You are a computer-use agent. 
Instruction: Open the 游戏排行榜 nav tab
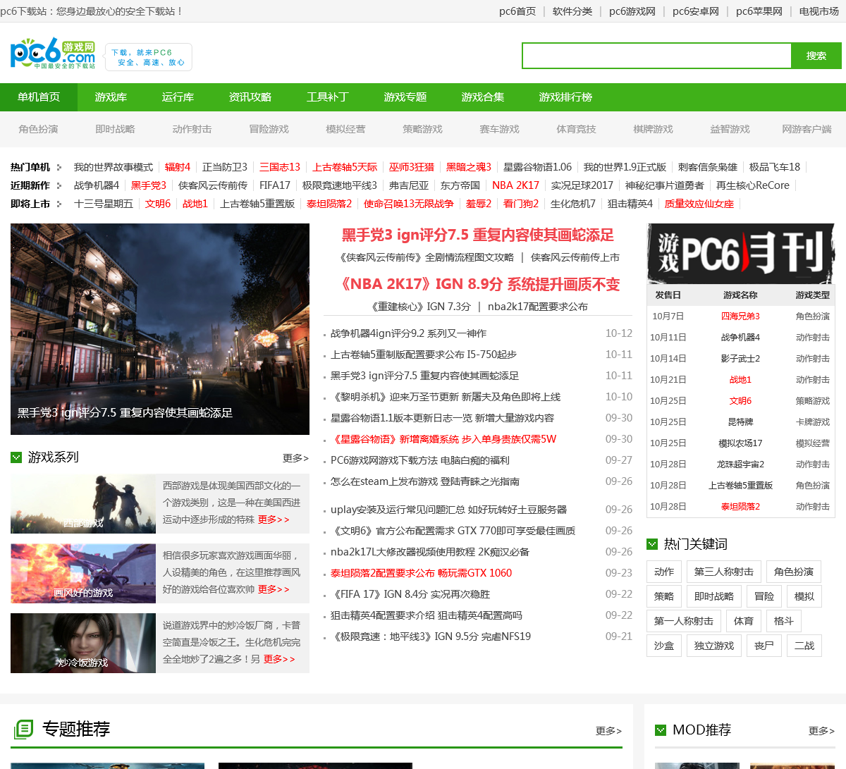[x=565, y=97]
